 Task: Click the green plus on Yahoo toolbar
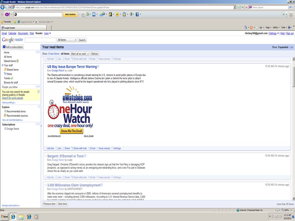click(284, 14)
